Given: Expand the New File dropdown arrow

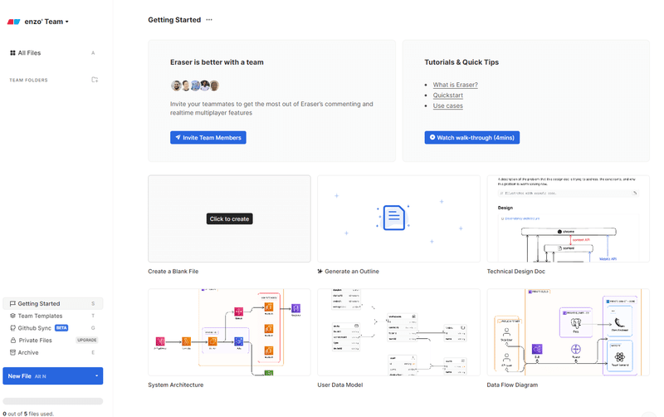Looking at the screenshot, I should point(96,376).
